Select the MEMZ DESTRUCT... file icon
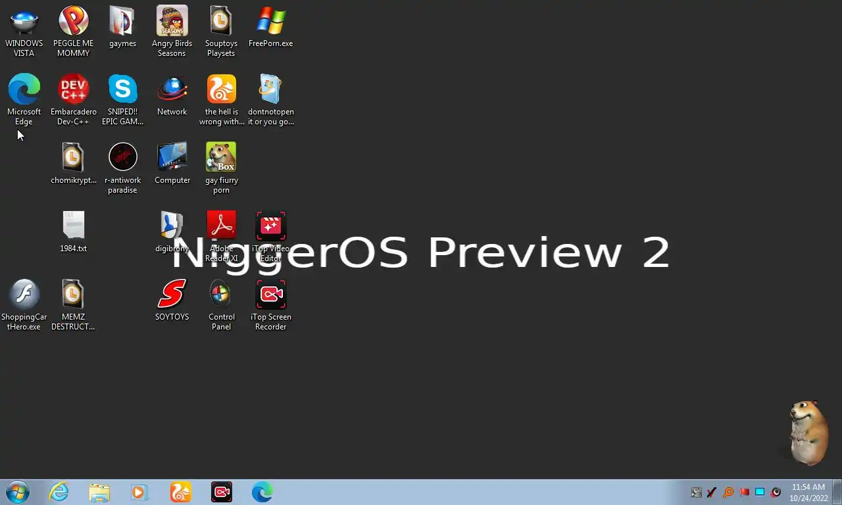 (x=73, y=304)
